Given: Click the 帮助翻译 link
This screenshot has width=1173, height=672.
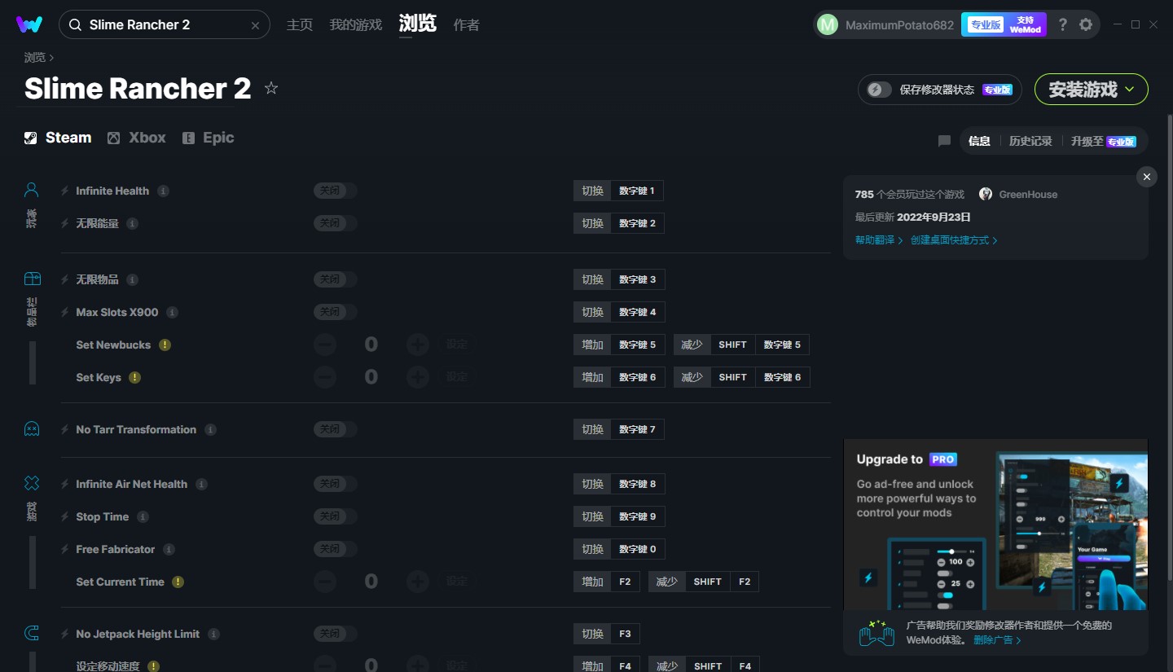Looking at the screenshot, I should tap(879, 240).
